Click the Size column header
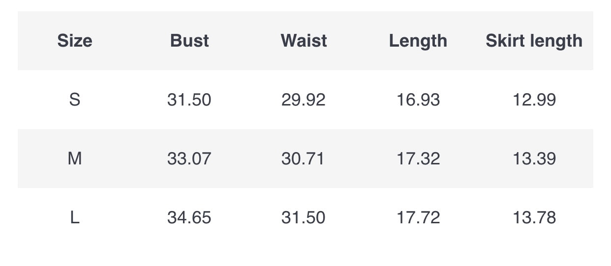Screen dimensions: 611x266 (x=75, y=41)
